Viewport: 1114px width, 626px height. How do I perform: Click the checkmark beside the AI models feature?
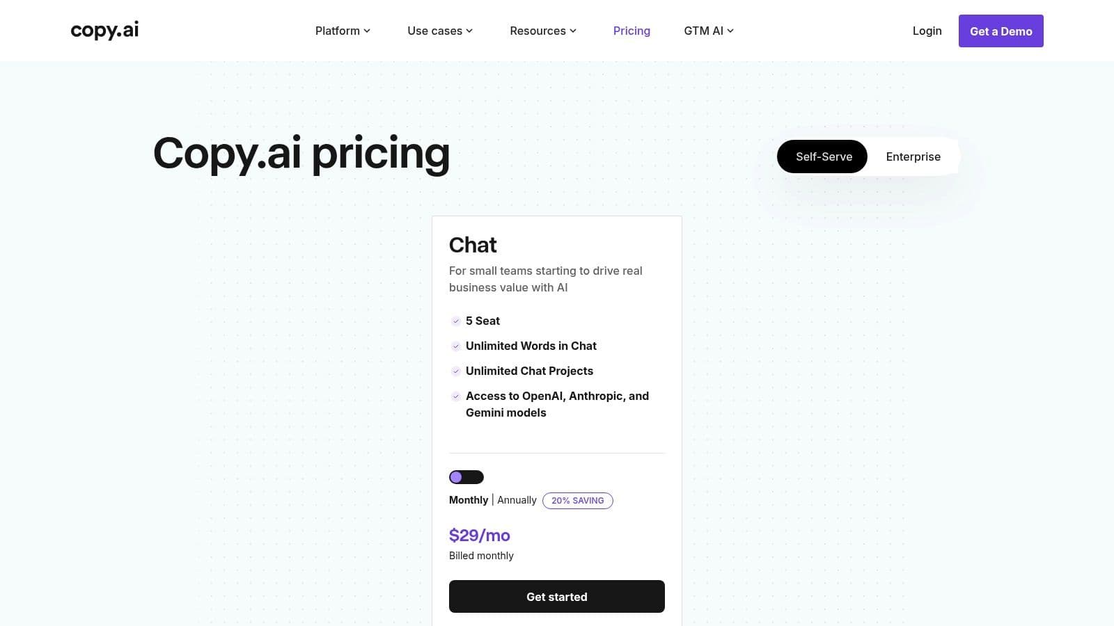pyautogui.click(x=456, y=396)
